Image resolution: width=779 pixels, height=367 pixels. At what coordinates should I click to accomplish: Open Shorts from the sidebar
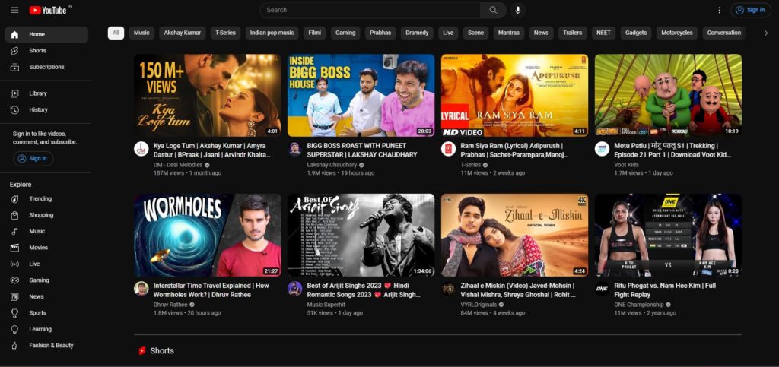coord(37,51)
